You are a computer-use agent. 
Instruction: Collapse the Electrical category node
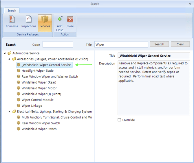9,112
